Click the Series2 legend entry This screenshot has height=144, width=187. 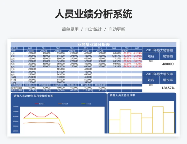coord(63,104)
